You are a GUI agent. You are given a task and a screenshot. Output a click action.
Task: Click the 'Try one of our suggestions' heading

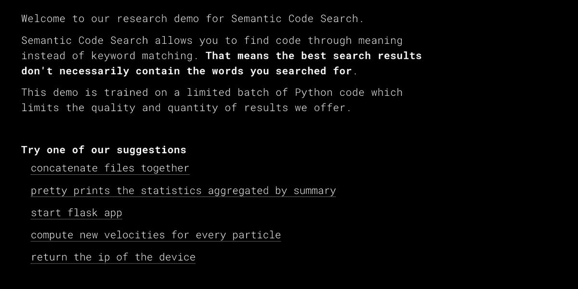pyautogui.click(x=103, y=149)
